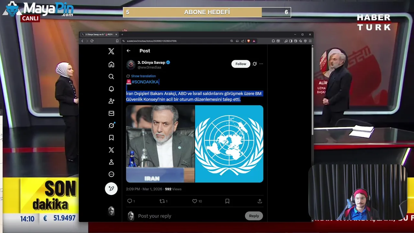Open Bookmarks in the X sidebar
The height and width of the screenshot is (233, 414).
point(111,138)
